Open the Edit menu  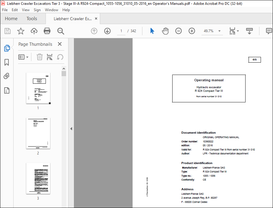pyautogui.click(x=14, y=10)
